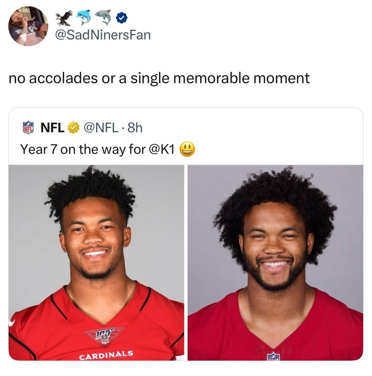Click the quoted tweet text Year 7
The image size is (372, 376).
[x=97, y=149]
